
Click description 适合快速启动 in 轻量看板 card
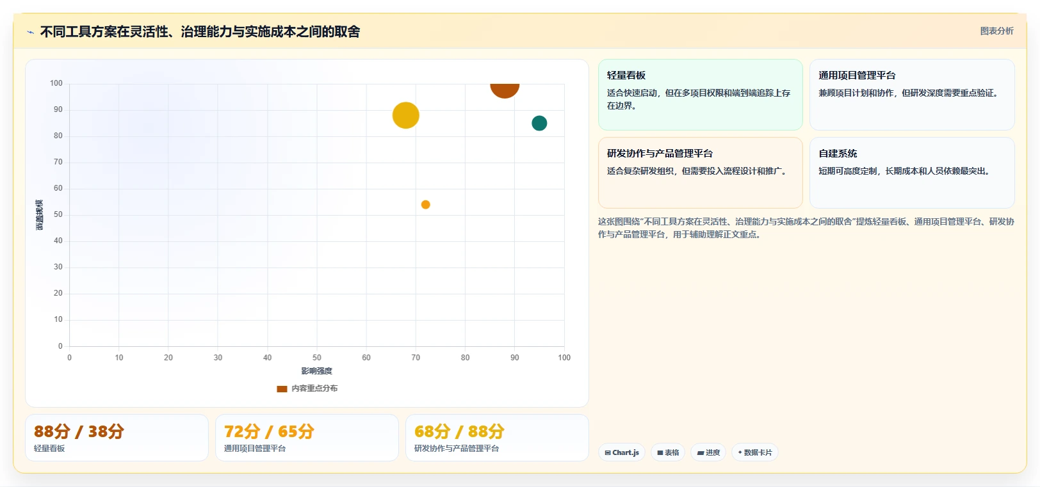pos(699,99)
